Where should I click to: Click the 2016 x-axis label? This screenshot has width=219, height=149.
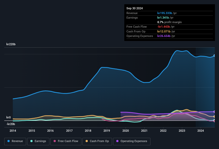50,131
